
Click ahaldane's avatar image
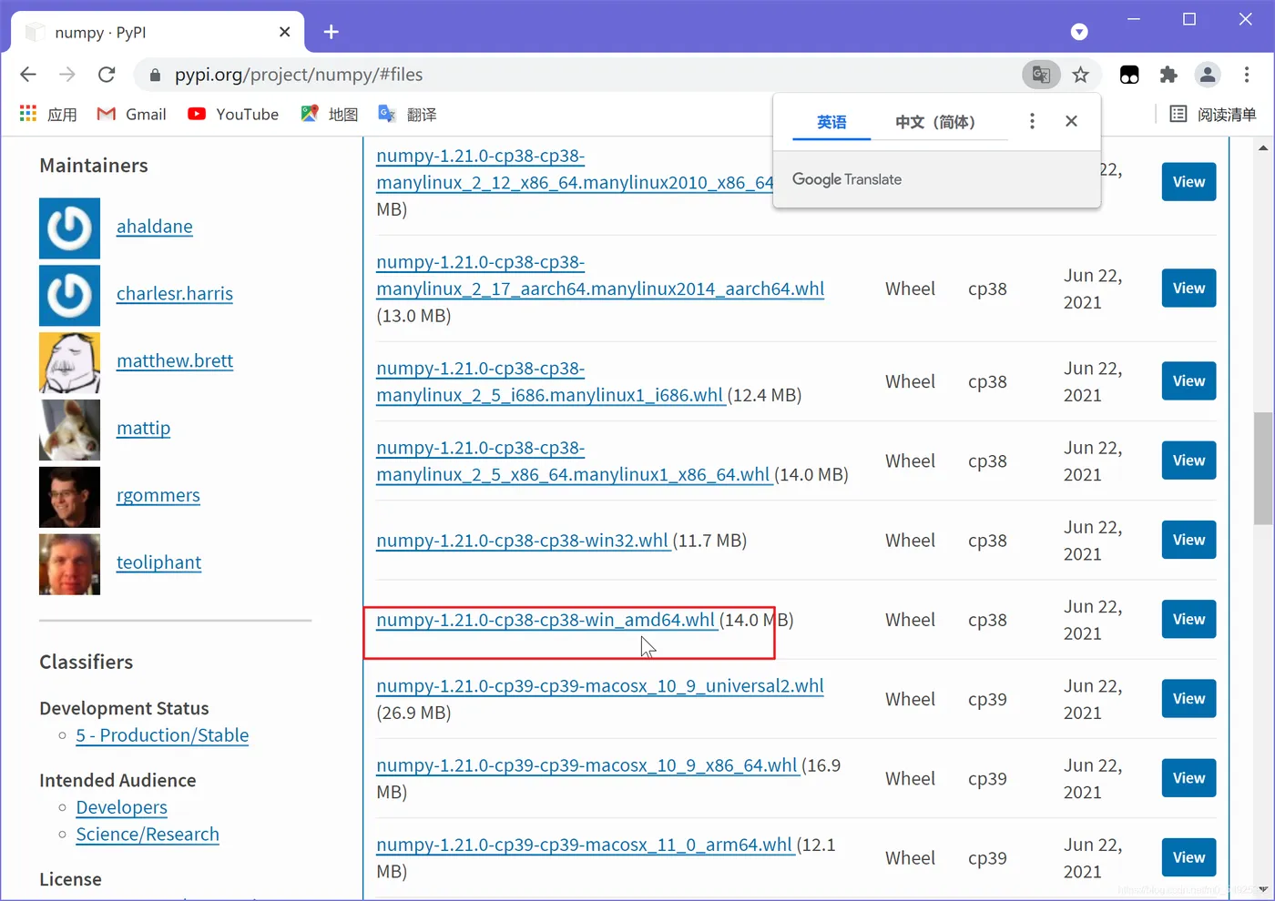point(70,228)
